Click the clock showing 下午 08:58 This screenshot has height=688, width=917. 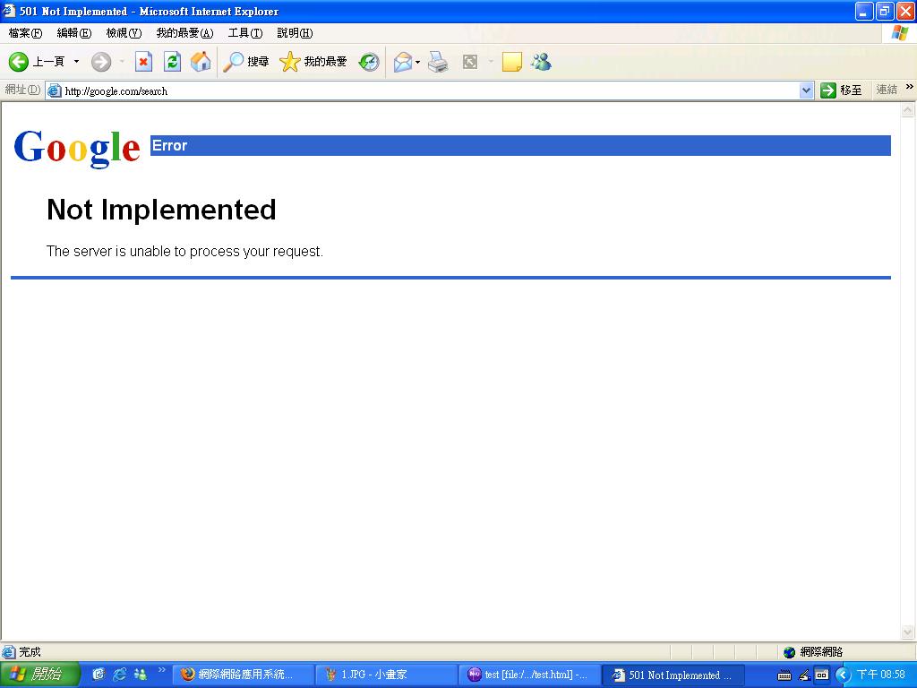881,675
